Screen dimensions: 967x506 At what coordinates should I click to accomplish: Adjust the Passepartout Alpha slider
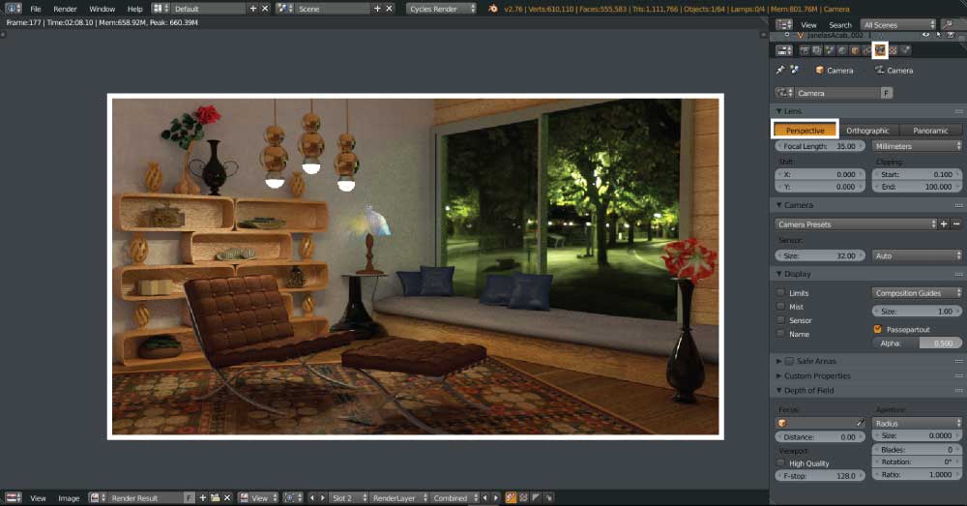917,343
